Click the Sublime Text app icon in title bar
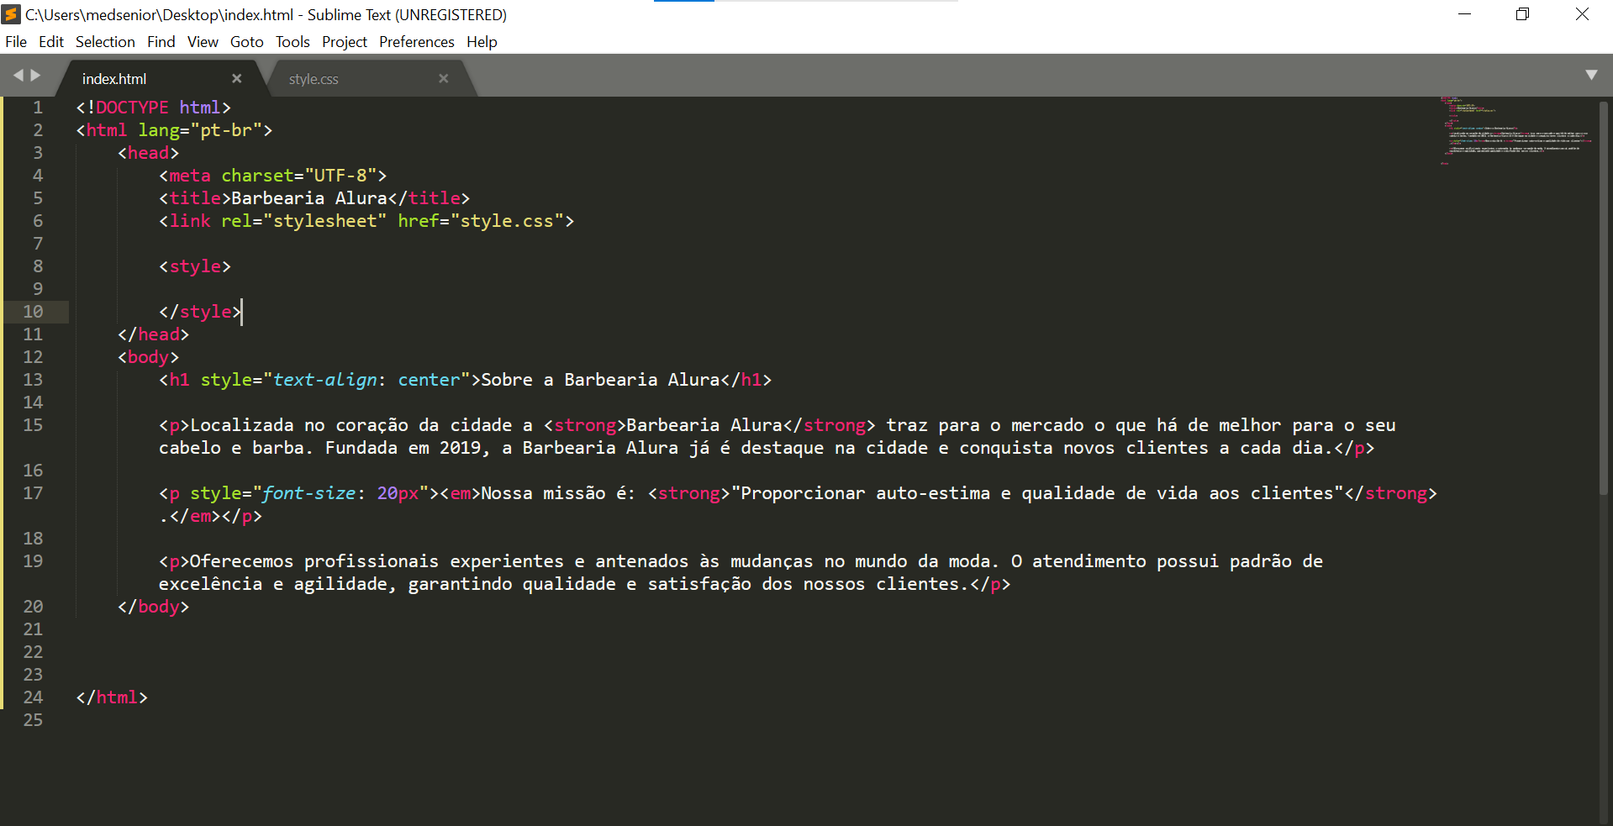The image size is (1613, 826). [12, 14]
